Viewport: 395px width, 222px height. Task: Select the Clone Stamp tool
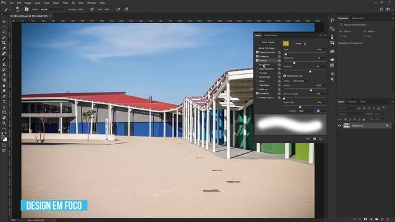coord(4,64)
